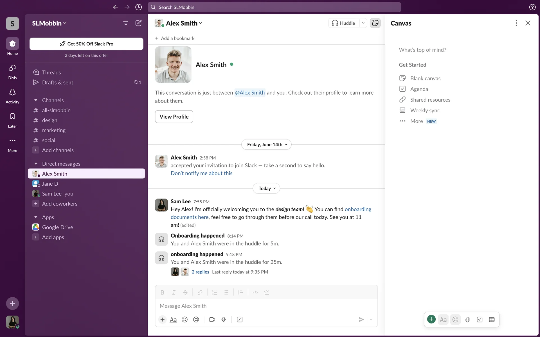Viewport: 540px width, 337px height.
Task: Toggle text formatting Aa in message composer
Action: click(x=173, y=320)
